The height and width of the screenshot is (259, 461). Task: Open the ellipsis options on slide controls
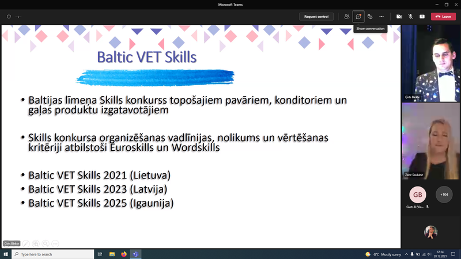pos(55,243)
